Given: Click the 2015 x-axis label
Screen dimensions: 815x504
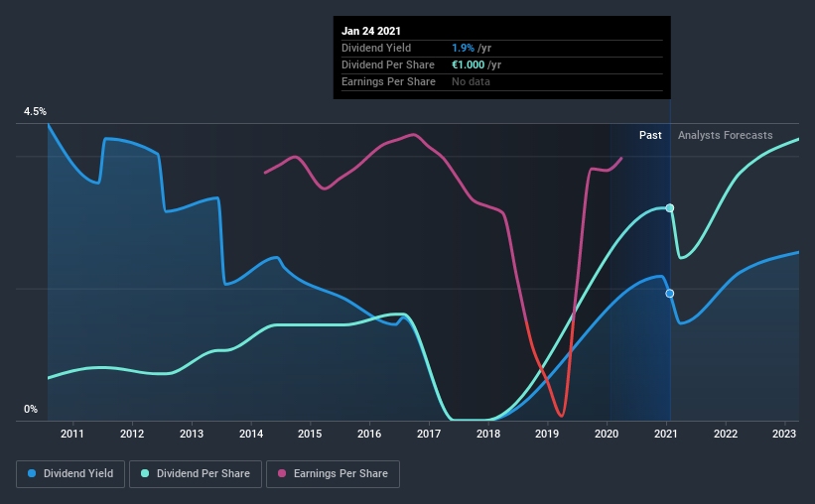Looking at the screenshot, I should click(310, 434).
